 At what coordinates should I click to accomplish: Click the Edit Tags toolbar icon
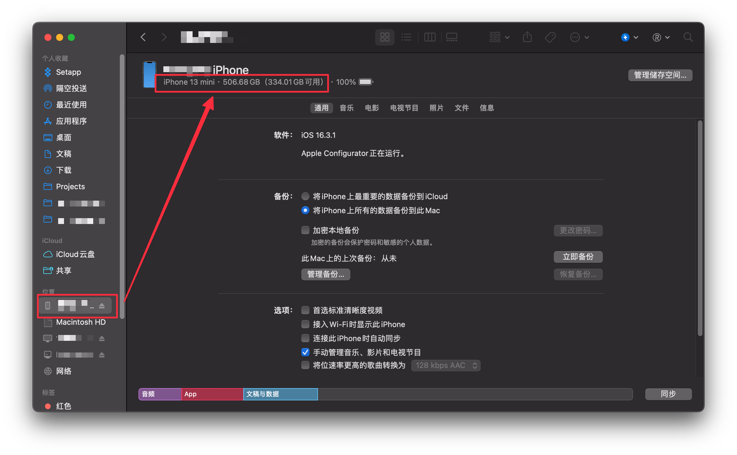[550, 37]
